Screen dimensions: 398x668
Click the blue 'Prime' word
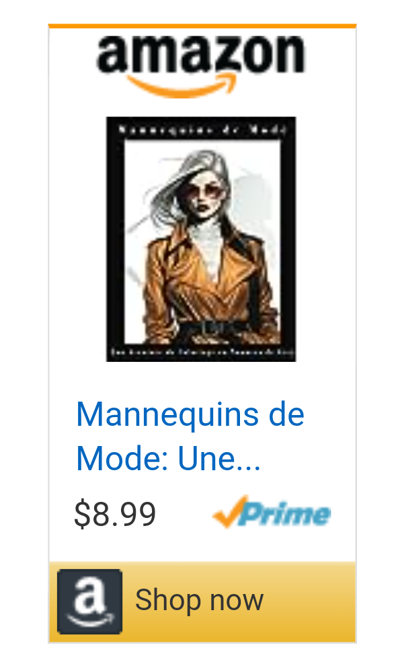(286, 513)
